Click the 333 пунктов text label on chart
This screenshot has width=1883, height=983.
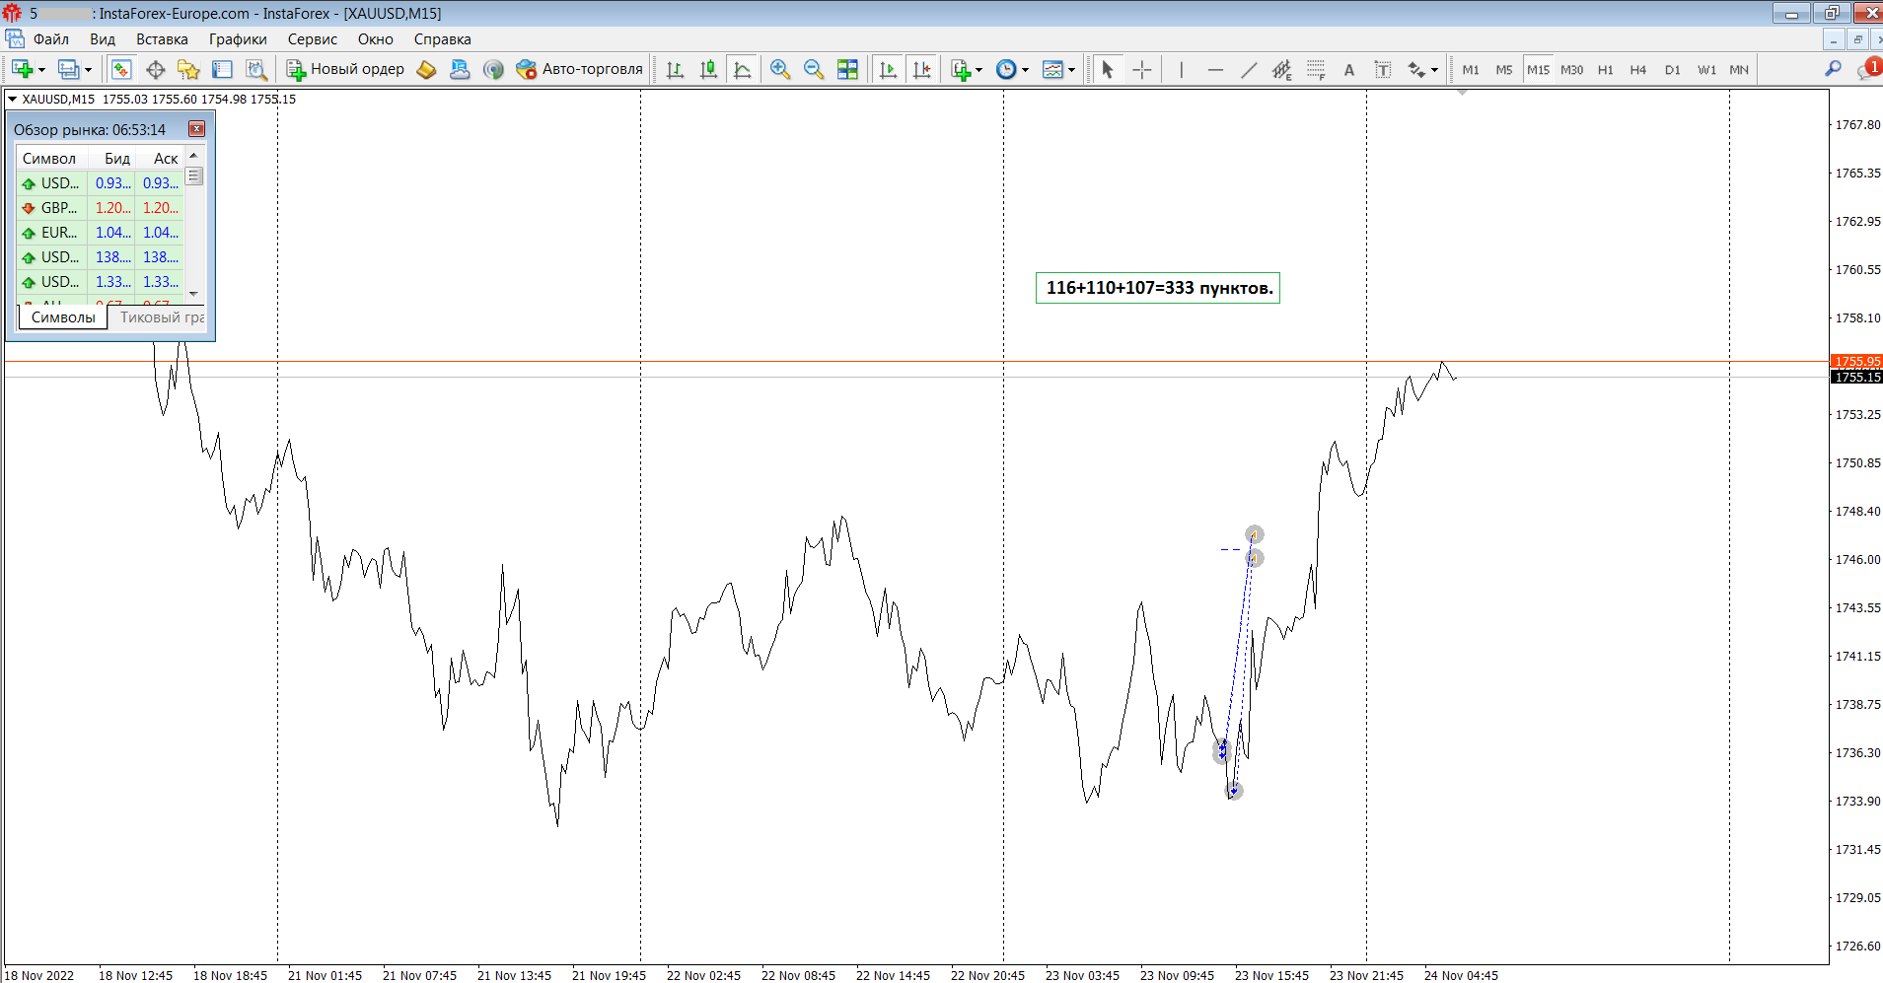click(1158, 288)
